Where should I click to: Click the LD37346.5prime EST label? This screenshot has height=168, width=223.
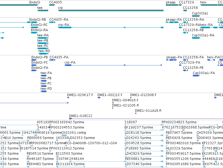(138, 164)
